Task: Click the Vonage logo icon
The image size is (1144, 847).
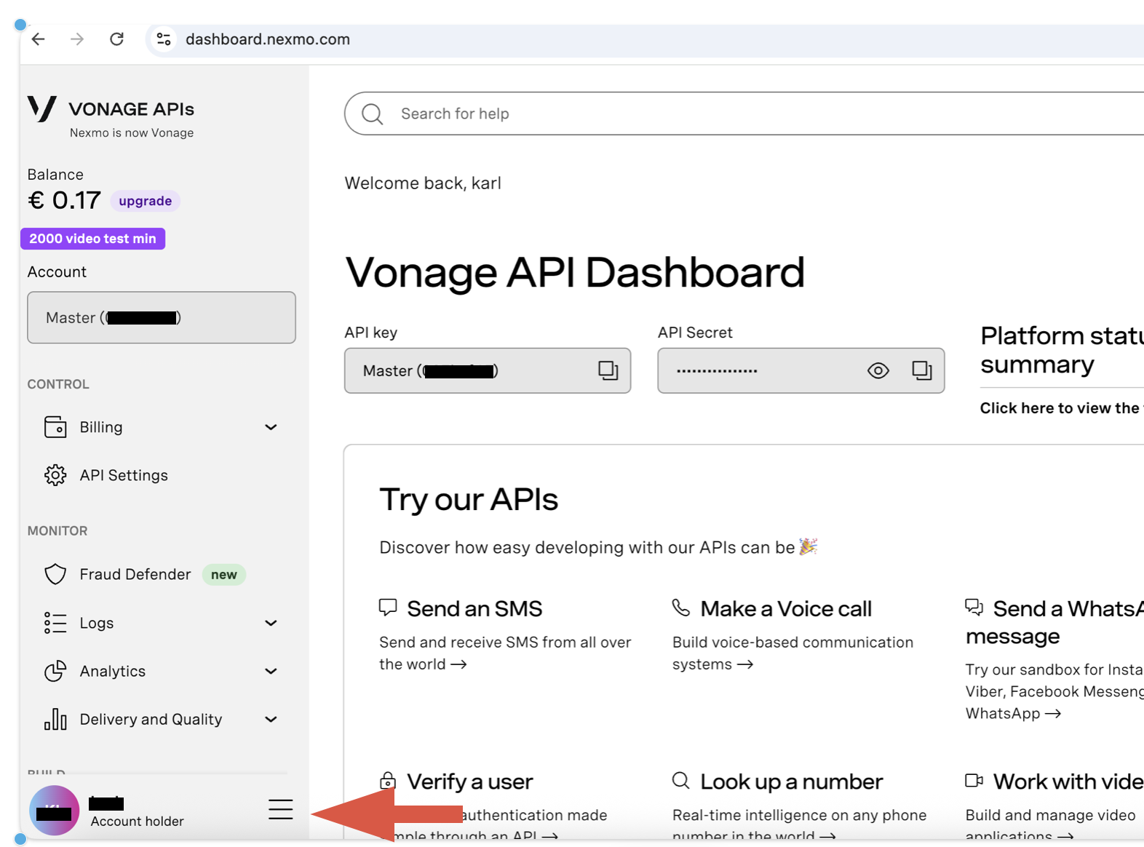Action: coord(42,109)
